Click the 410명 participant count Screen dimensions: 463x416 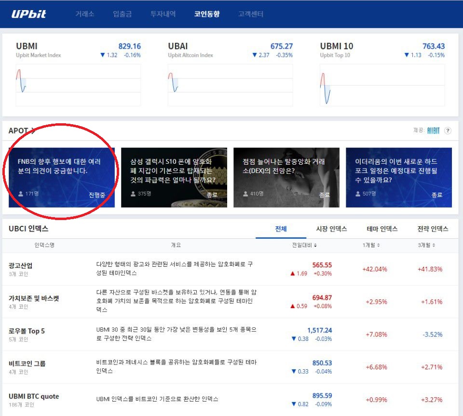pos(253,194)
